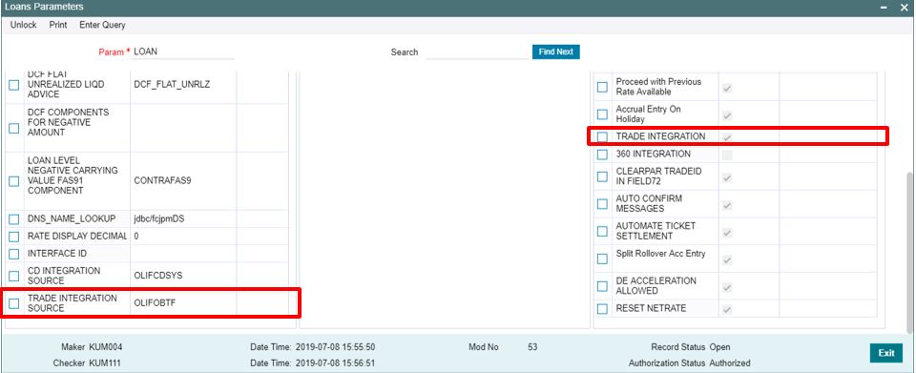Select row checkbox for Accrual Entry On Holiday
916x373 pixels.
pos(602,114)
